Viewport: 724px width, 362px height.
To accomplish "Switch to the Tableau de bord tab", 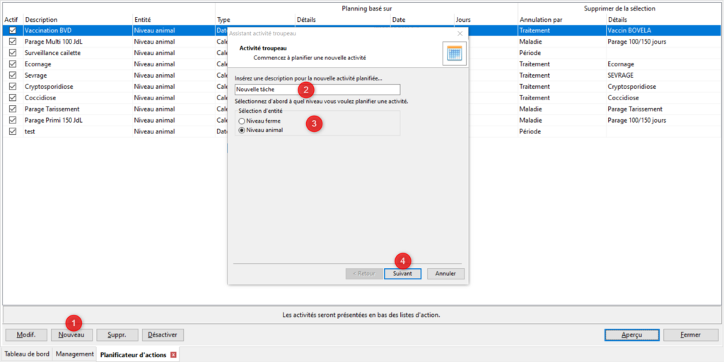I will click(27, 354).
